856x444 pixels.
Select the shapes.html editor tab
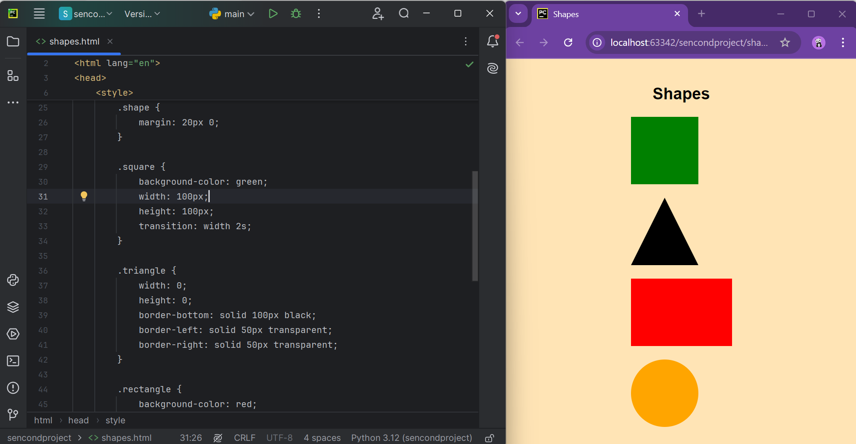pyautogui.click(x=74, y=41)
